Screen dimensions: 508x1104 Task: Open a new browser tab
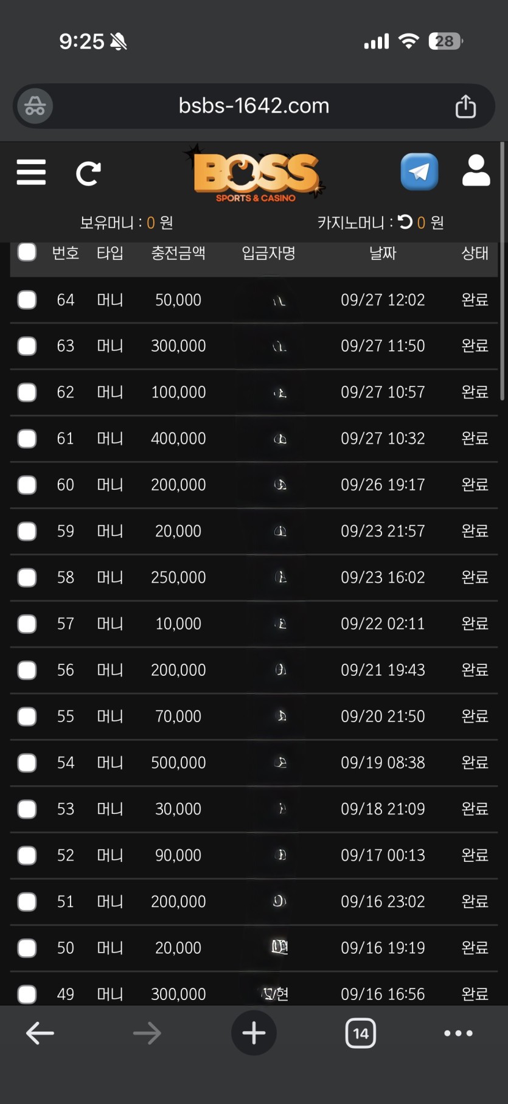click(x=254, y=1033)
